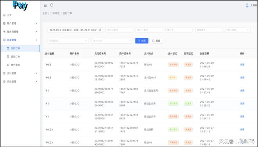258x147 pixels.
Task: Click the 订单管理 sidebar icon
Action: click(x=4, y=40)
